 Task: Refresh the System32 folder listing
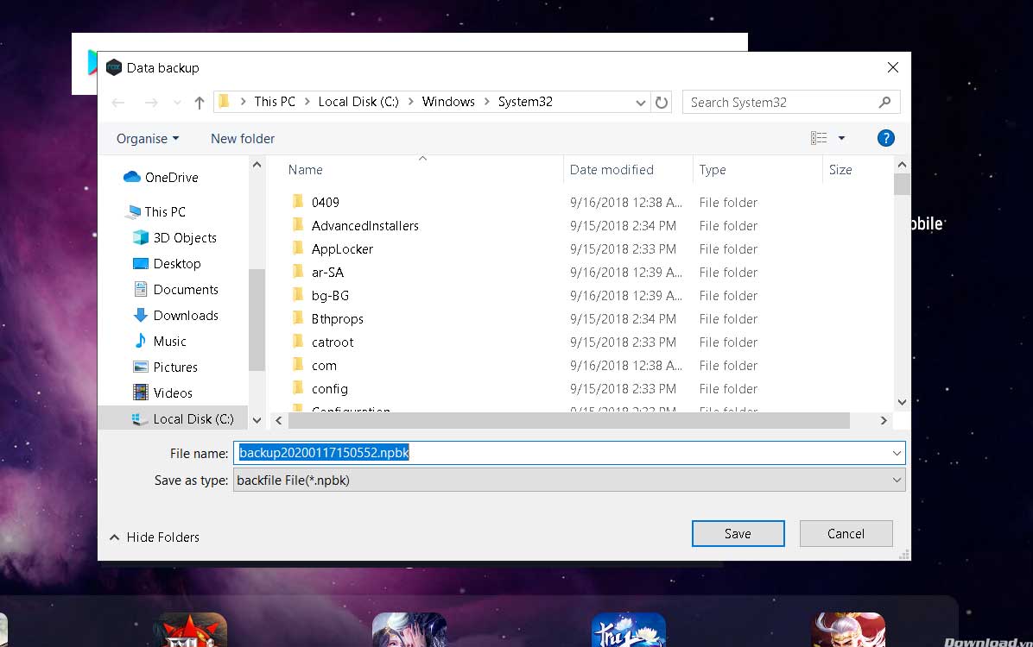(x=662, y=103)
